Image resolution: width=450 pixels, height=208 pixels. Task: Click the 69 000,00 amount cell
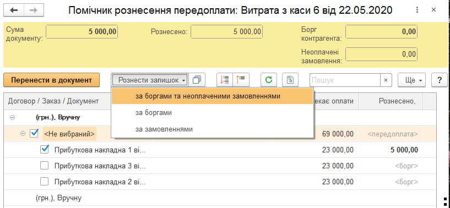tap(338, 134)
